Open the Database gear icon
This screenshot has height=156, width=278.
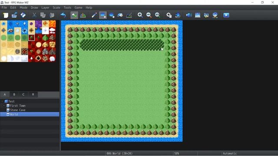click(169, 15)
